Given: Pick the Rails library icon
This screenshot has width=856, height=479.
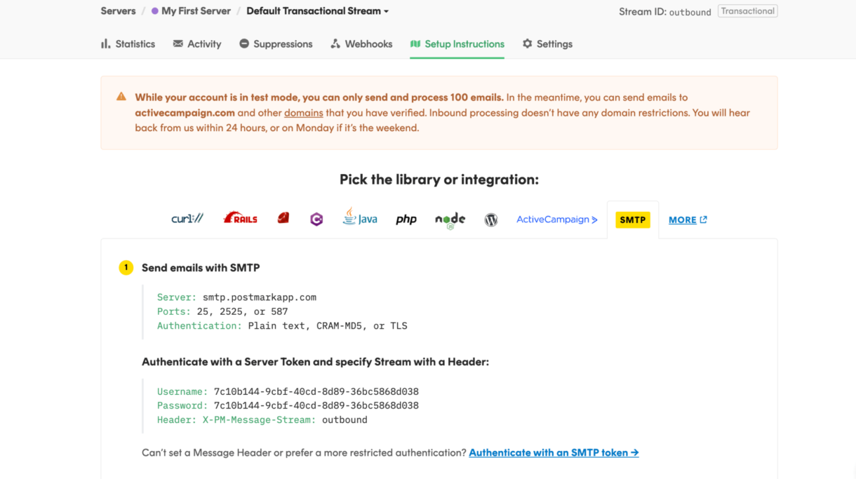Looking at the screenshot, I should (240, 218).
